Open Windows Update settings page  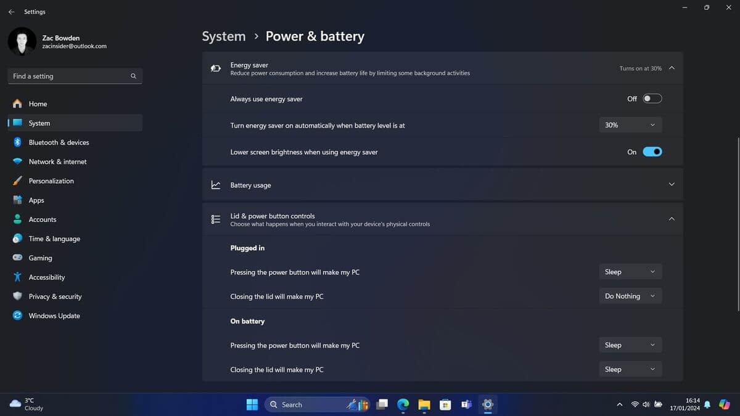pos(54,316)
